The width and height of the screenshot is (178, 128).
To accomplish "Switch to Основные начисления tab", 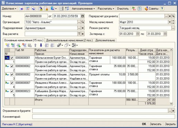I will tap(24, 40).
